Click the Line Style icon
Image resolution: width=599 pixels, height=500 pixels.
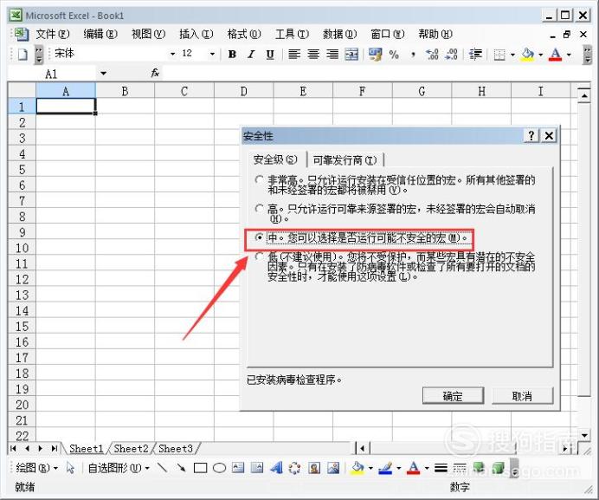[x=441, y=468]
